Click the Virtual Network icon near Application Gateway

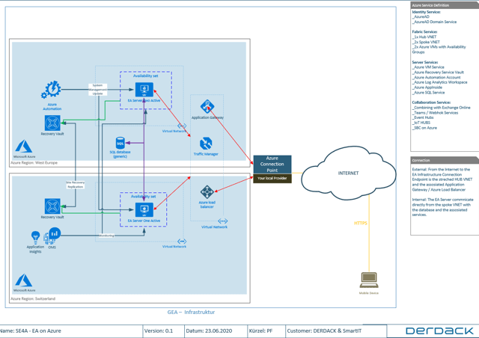(x=182, y=126)
